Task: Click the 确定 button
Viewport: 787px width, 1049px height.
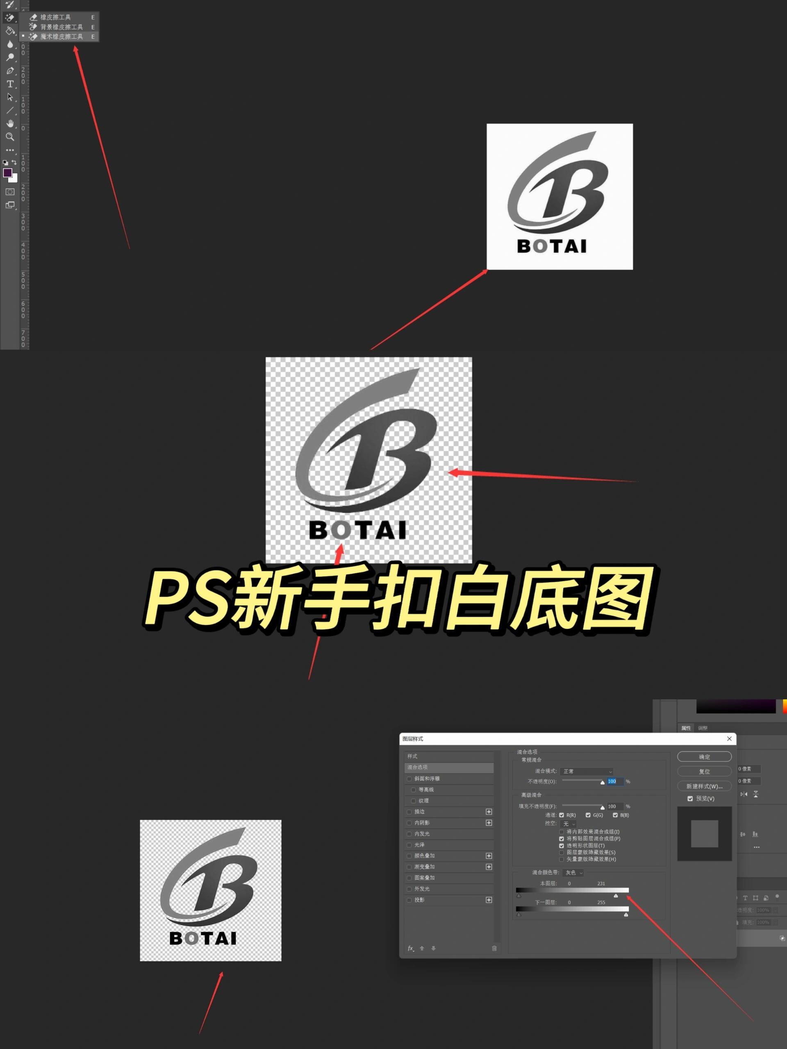Action: [705, 757]
